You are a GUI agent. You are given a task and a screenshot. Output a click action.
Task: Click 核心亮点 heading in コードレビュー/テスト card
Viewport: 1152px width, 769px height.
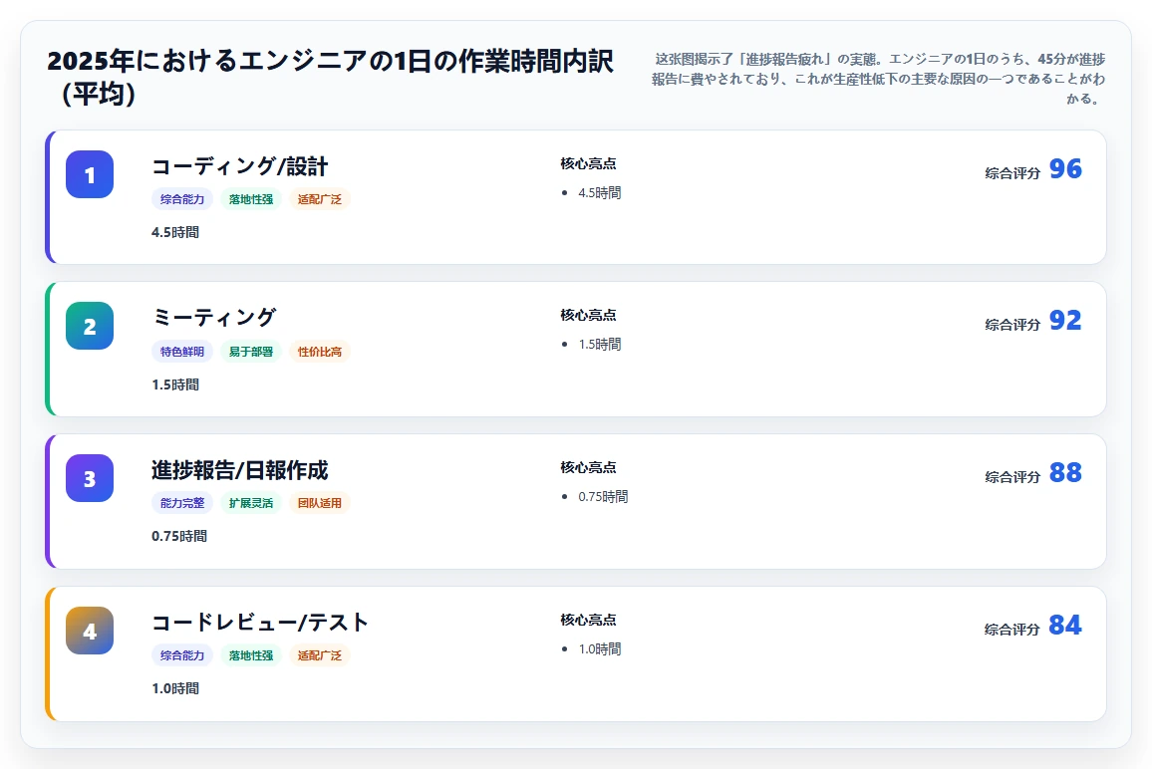pos(589,620)
